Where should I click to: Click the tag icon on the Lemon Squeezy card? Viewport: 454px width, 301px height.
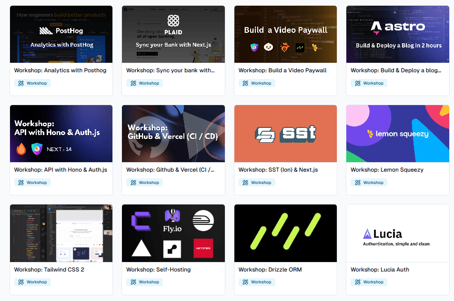click(x=357, y=183)
